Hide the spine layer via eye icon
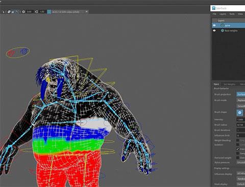This screenshot has height=187, width=245. click(214, 25)
